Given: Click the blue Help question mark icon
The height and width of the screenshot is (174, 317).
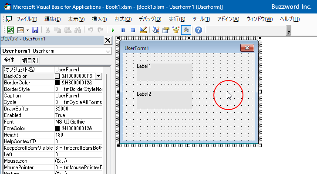Looking at the screenshot, I should point(199,30).
